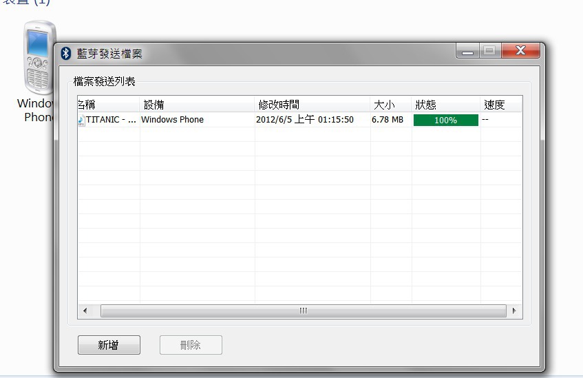Click the green 100% progress bar
Image resolution: width=583 pixels, height=378 pixels.
tap(446, 120)
